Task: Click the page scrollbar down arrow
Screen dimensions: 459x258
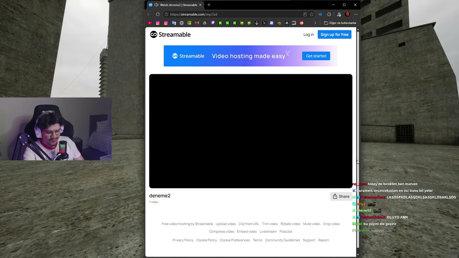Action: (358, 254)
